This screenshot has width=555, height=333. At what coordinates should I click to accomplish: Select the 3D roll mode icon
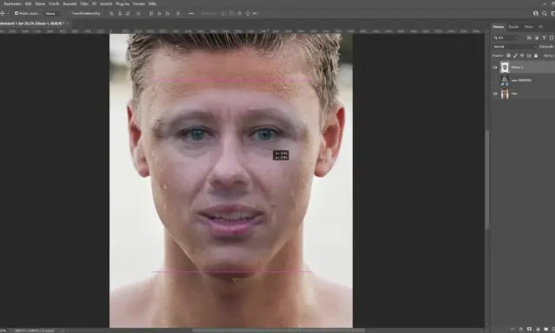coord(232,14)
